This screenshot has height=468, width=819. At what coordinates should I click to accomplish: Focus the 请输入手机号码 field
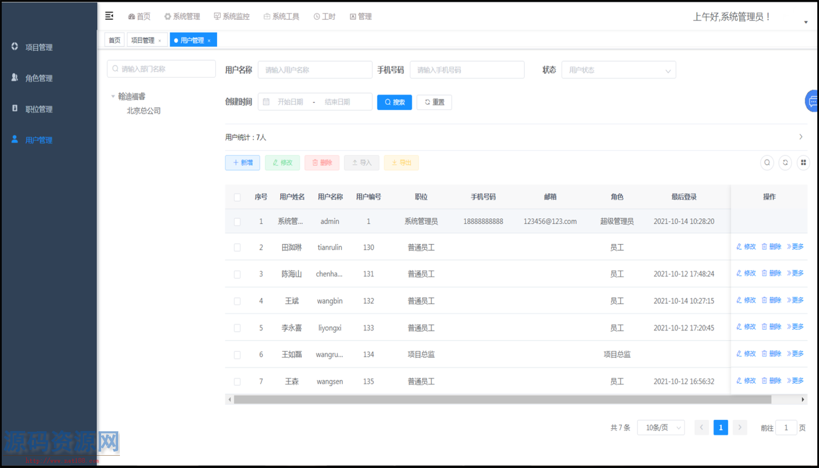tap(467, 70)
